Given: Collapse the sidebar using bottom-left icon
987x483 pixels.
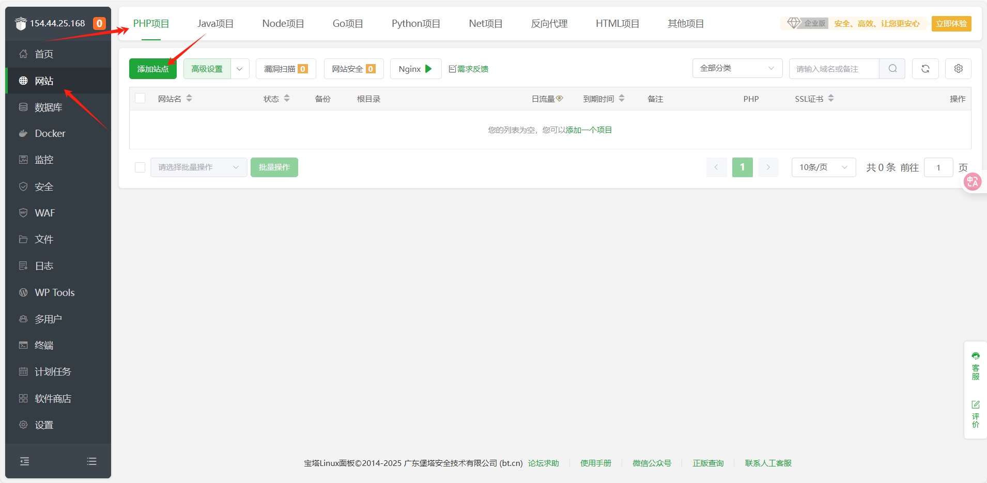Looking at the screenshot, I should pyautogui.click(x=24, y=461).
